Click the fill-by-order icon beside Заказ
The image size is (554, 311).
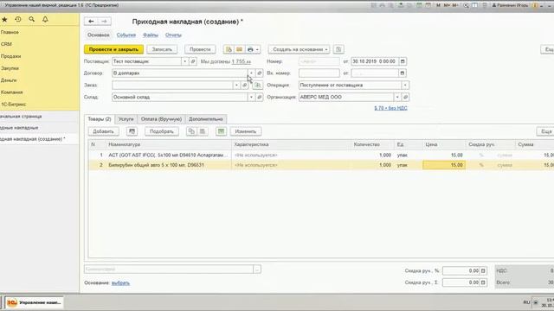(258, 85)
